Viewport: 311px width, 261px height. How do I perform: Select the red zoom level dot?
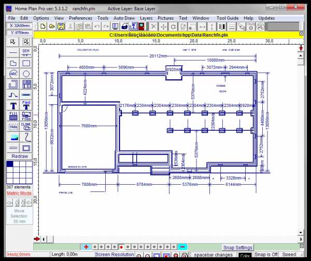point(121,247)
